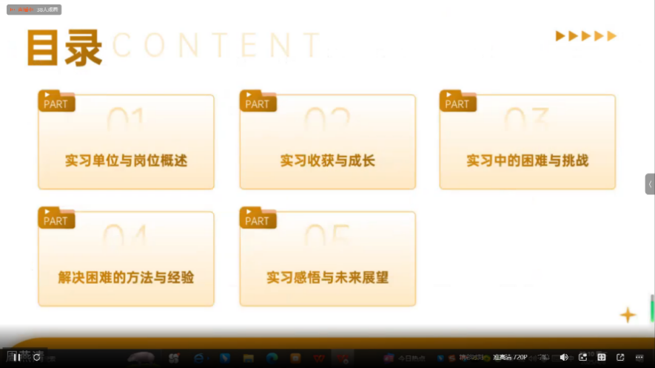Toggle the subtitles (字幕) option

click(543, 357)
